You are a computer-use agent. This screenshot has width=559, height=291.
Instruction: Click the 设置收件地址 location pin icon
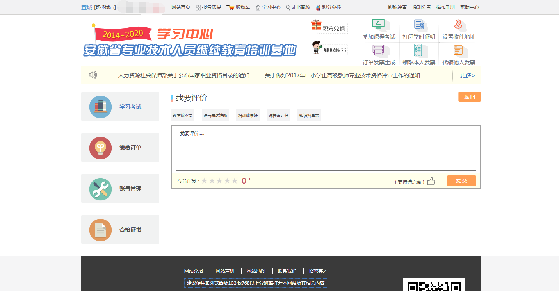coord(458,25)
